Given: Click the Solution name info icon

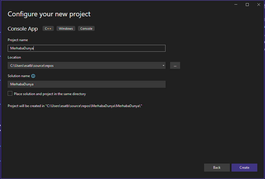Looking at the screenshot, I should pos(33,76).
